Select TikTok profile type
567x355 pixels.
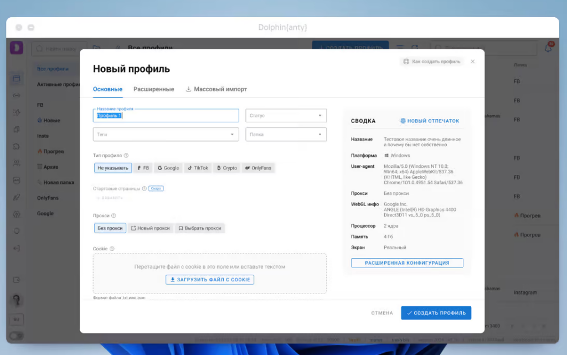click(198, 168)
